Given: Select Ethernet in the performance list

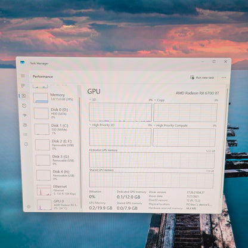Looking at the screenshot, I should 58,190.
